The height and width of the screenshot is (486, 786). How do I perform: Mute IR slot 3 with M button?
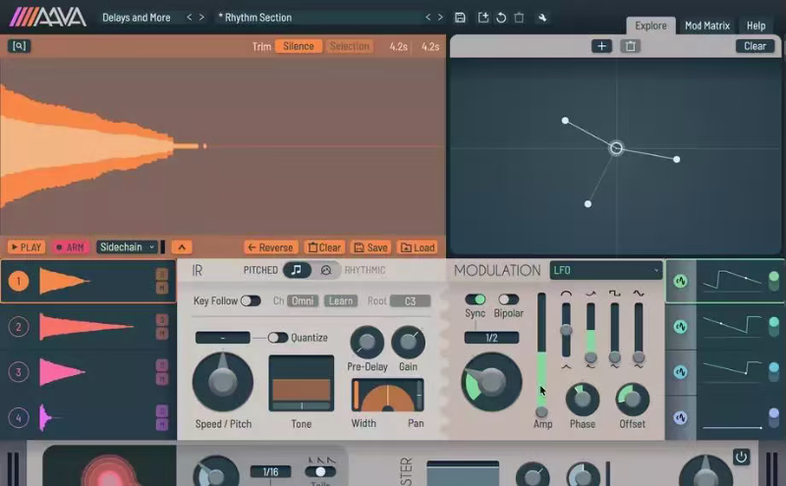(162, 379)
